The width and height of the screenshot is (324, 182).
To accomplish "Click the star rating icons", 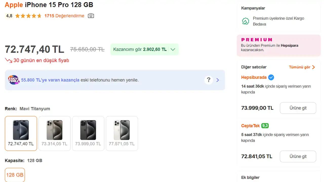I will [x=28, y=16].
